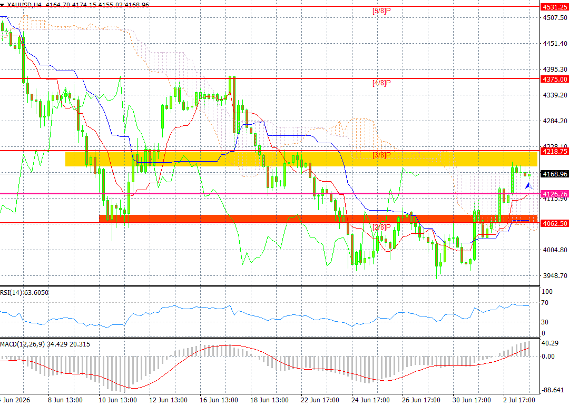Click the RSI(14) indicator label
Viewport: 569px width, 406px height.
(x=24, y=292)
